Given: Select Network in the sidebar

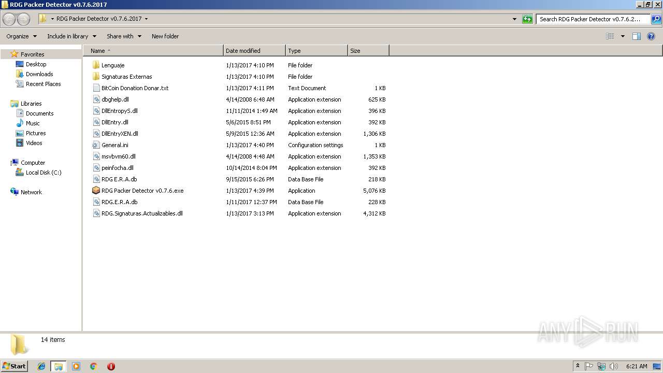Looking at the screenshot, I should (x=31, y=192).
